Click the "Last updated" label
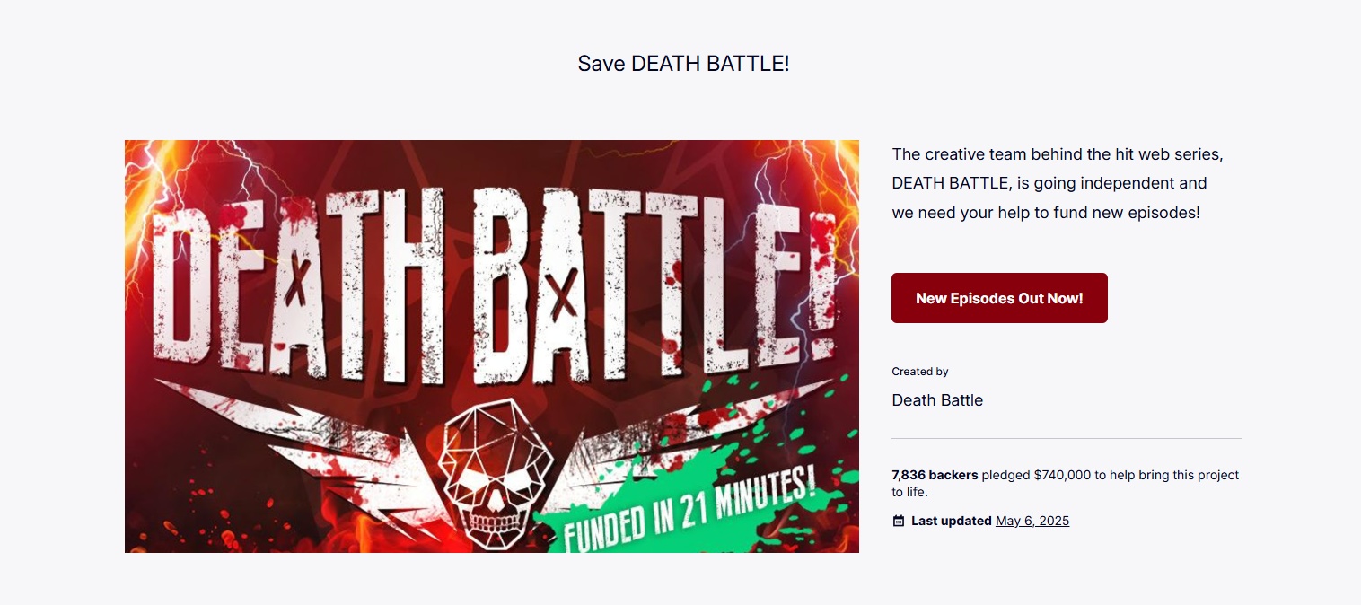Screen dimensions: 1361x605 951,521
